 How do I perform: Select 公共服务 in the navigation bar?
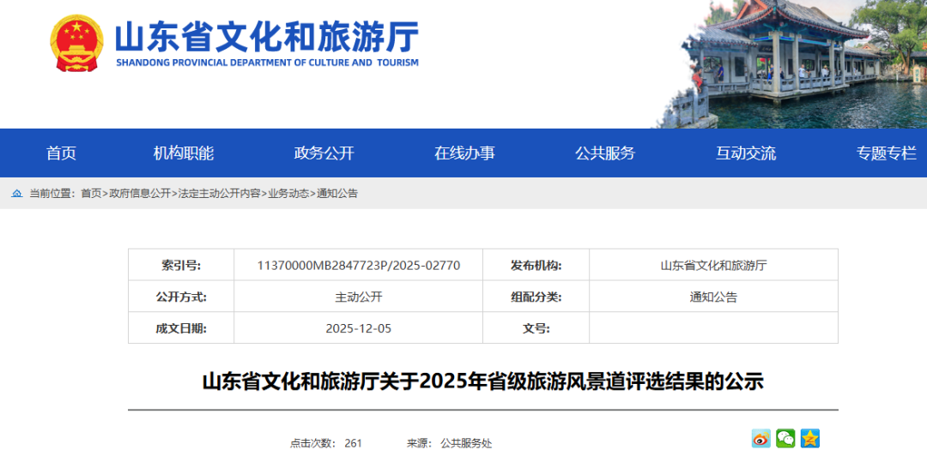605,153
